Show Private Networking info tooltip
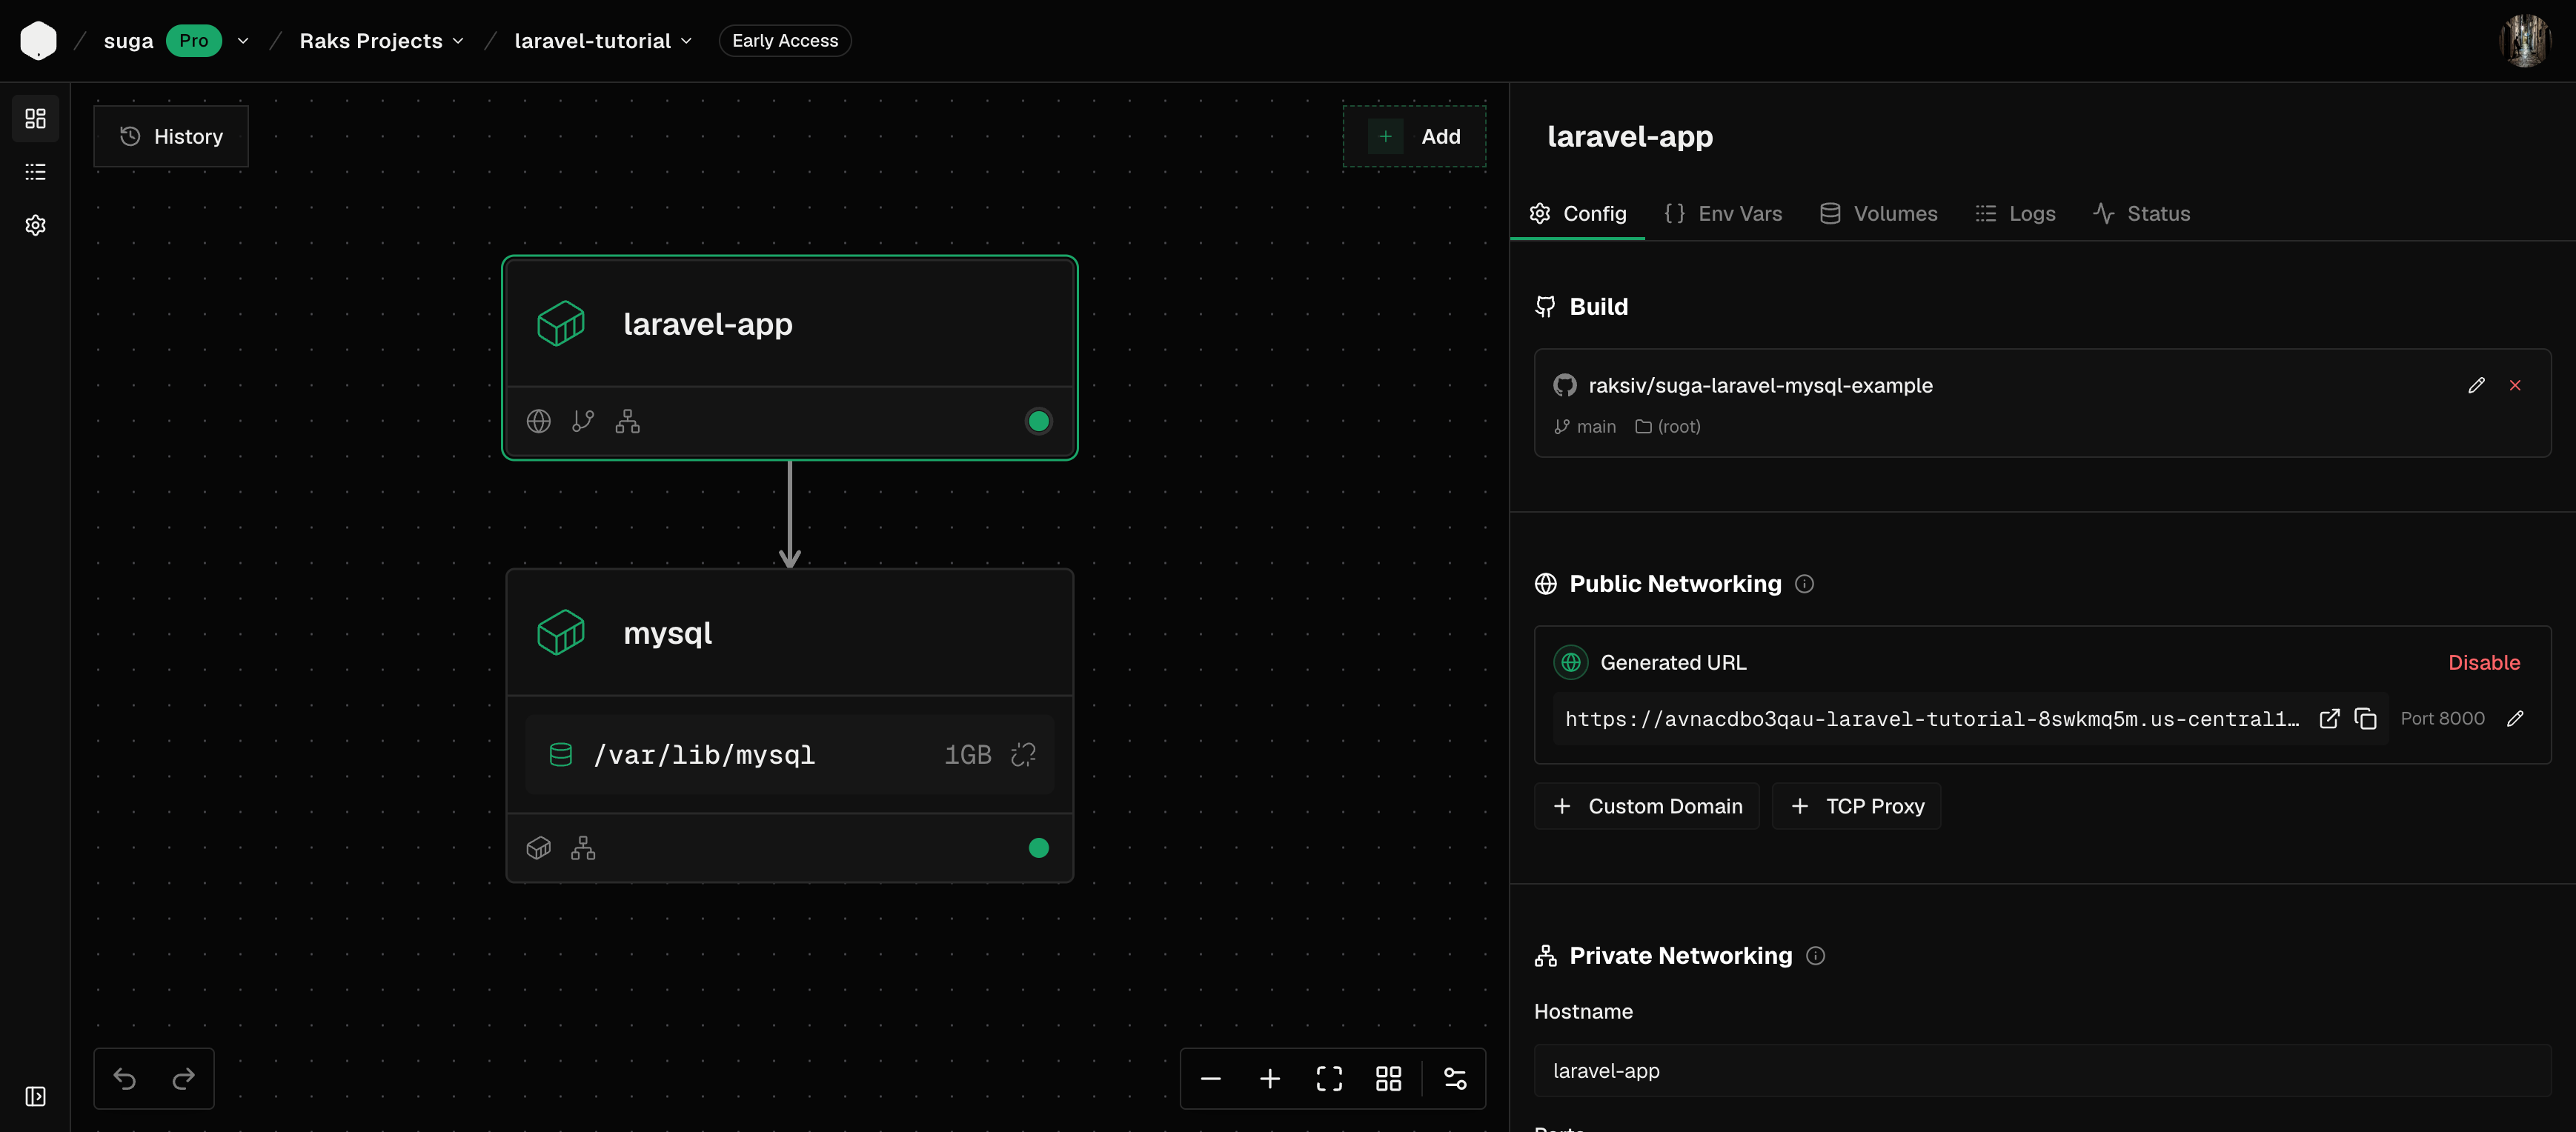 (1815, 956)
